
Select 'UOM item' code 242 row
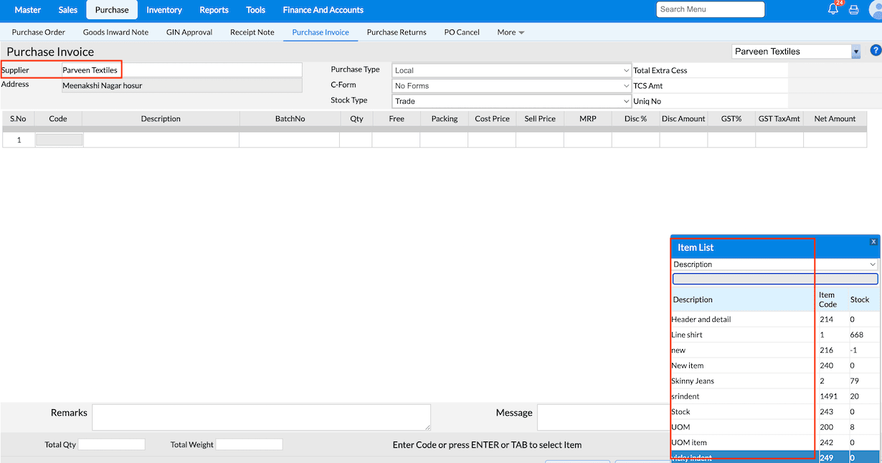coord(775,443)
